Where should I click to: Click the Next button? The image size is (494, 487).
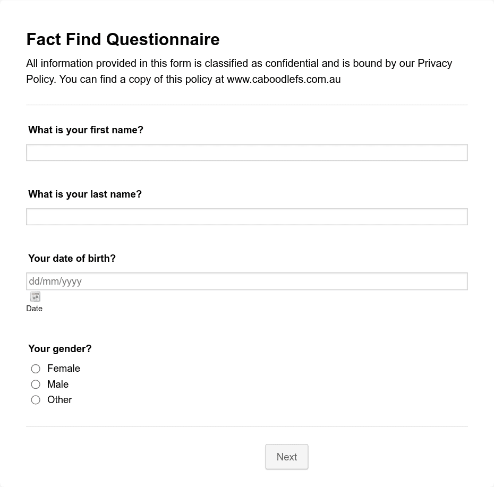[286, 457]
